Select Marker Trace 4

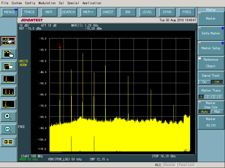point(220,97)
